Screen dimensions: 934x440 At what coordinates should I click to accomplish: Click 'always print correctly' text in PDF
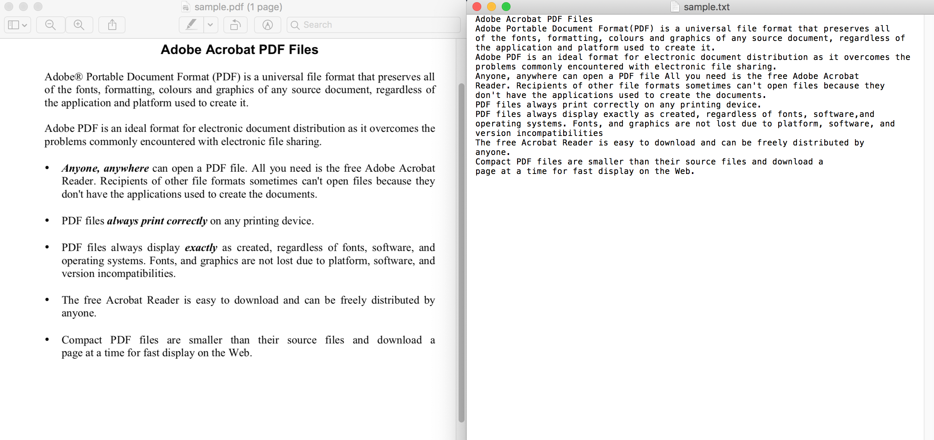click(157, 221)
